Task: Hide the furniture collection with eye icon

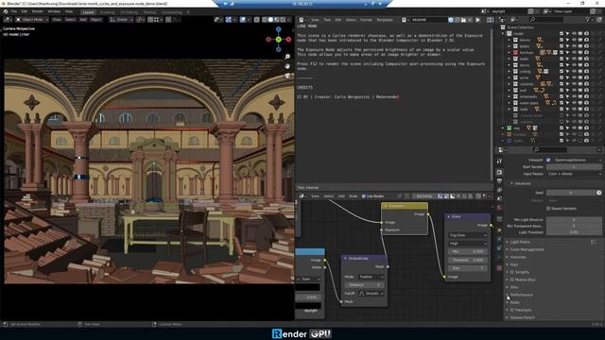Action: [x=574, y=53]
